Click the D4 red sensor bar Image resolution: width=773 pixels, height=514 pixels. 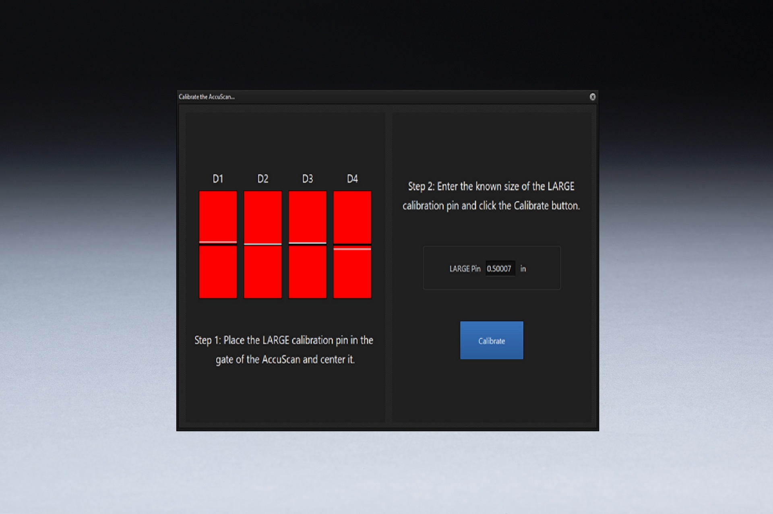pyautogui.click(x=352, y=244)
